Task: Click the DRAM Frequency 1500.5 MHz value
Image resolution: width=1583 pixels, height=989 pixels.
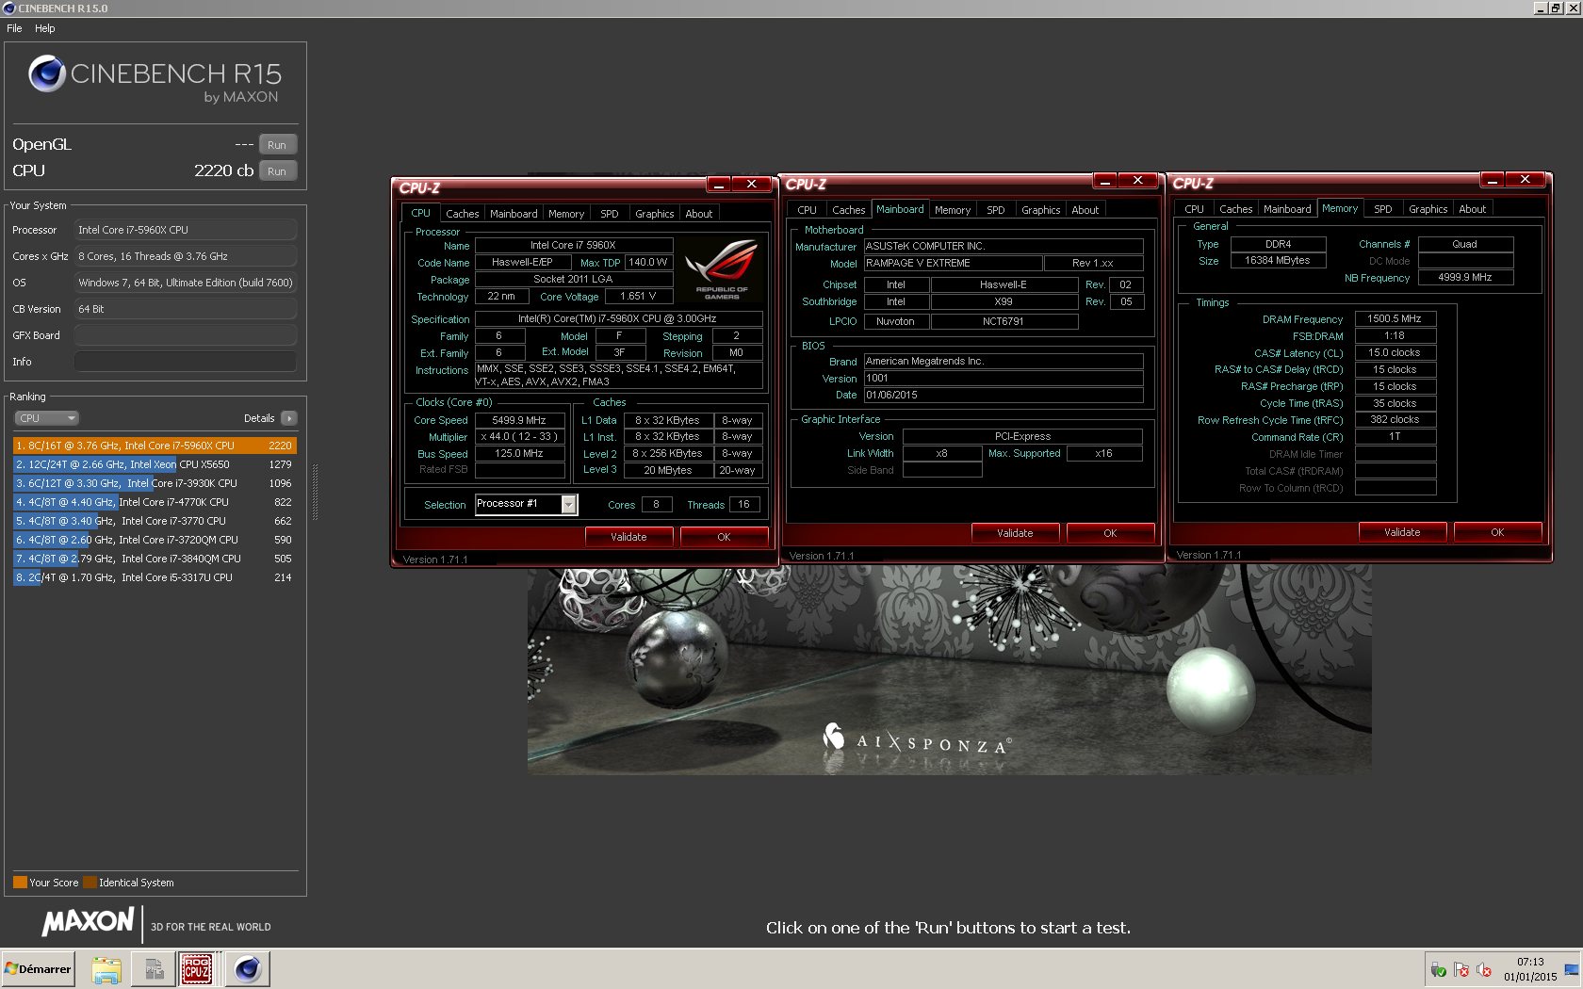Action: 1395,319
